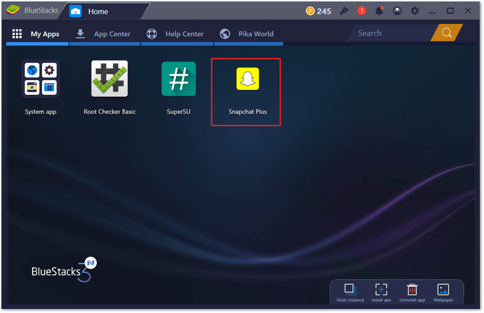Open the Snapchat Plus app
Image resolution: width=484 pixels, height=313 pixels.
point(247,79)
